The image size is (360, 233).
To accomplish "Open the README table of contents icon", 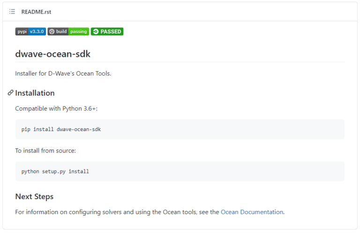I will tap(12, 12).
